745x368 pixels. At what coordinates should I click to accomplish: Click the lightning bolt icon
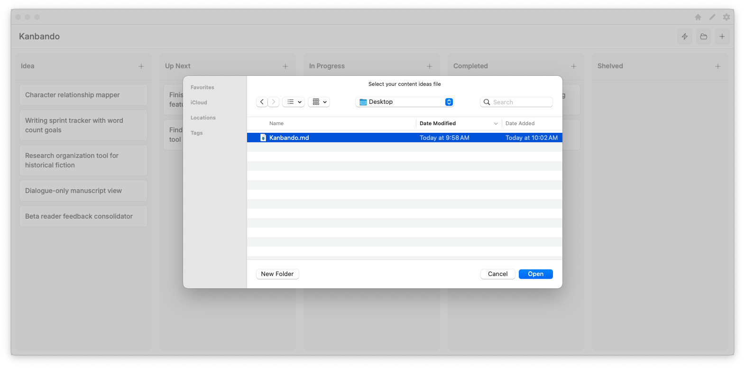[x=685, y=37]
